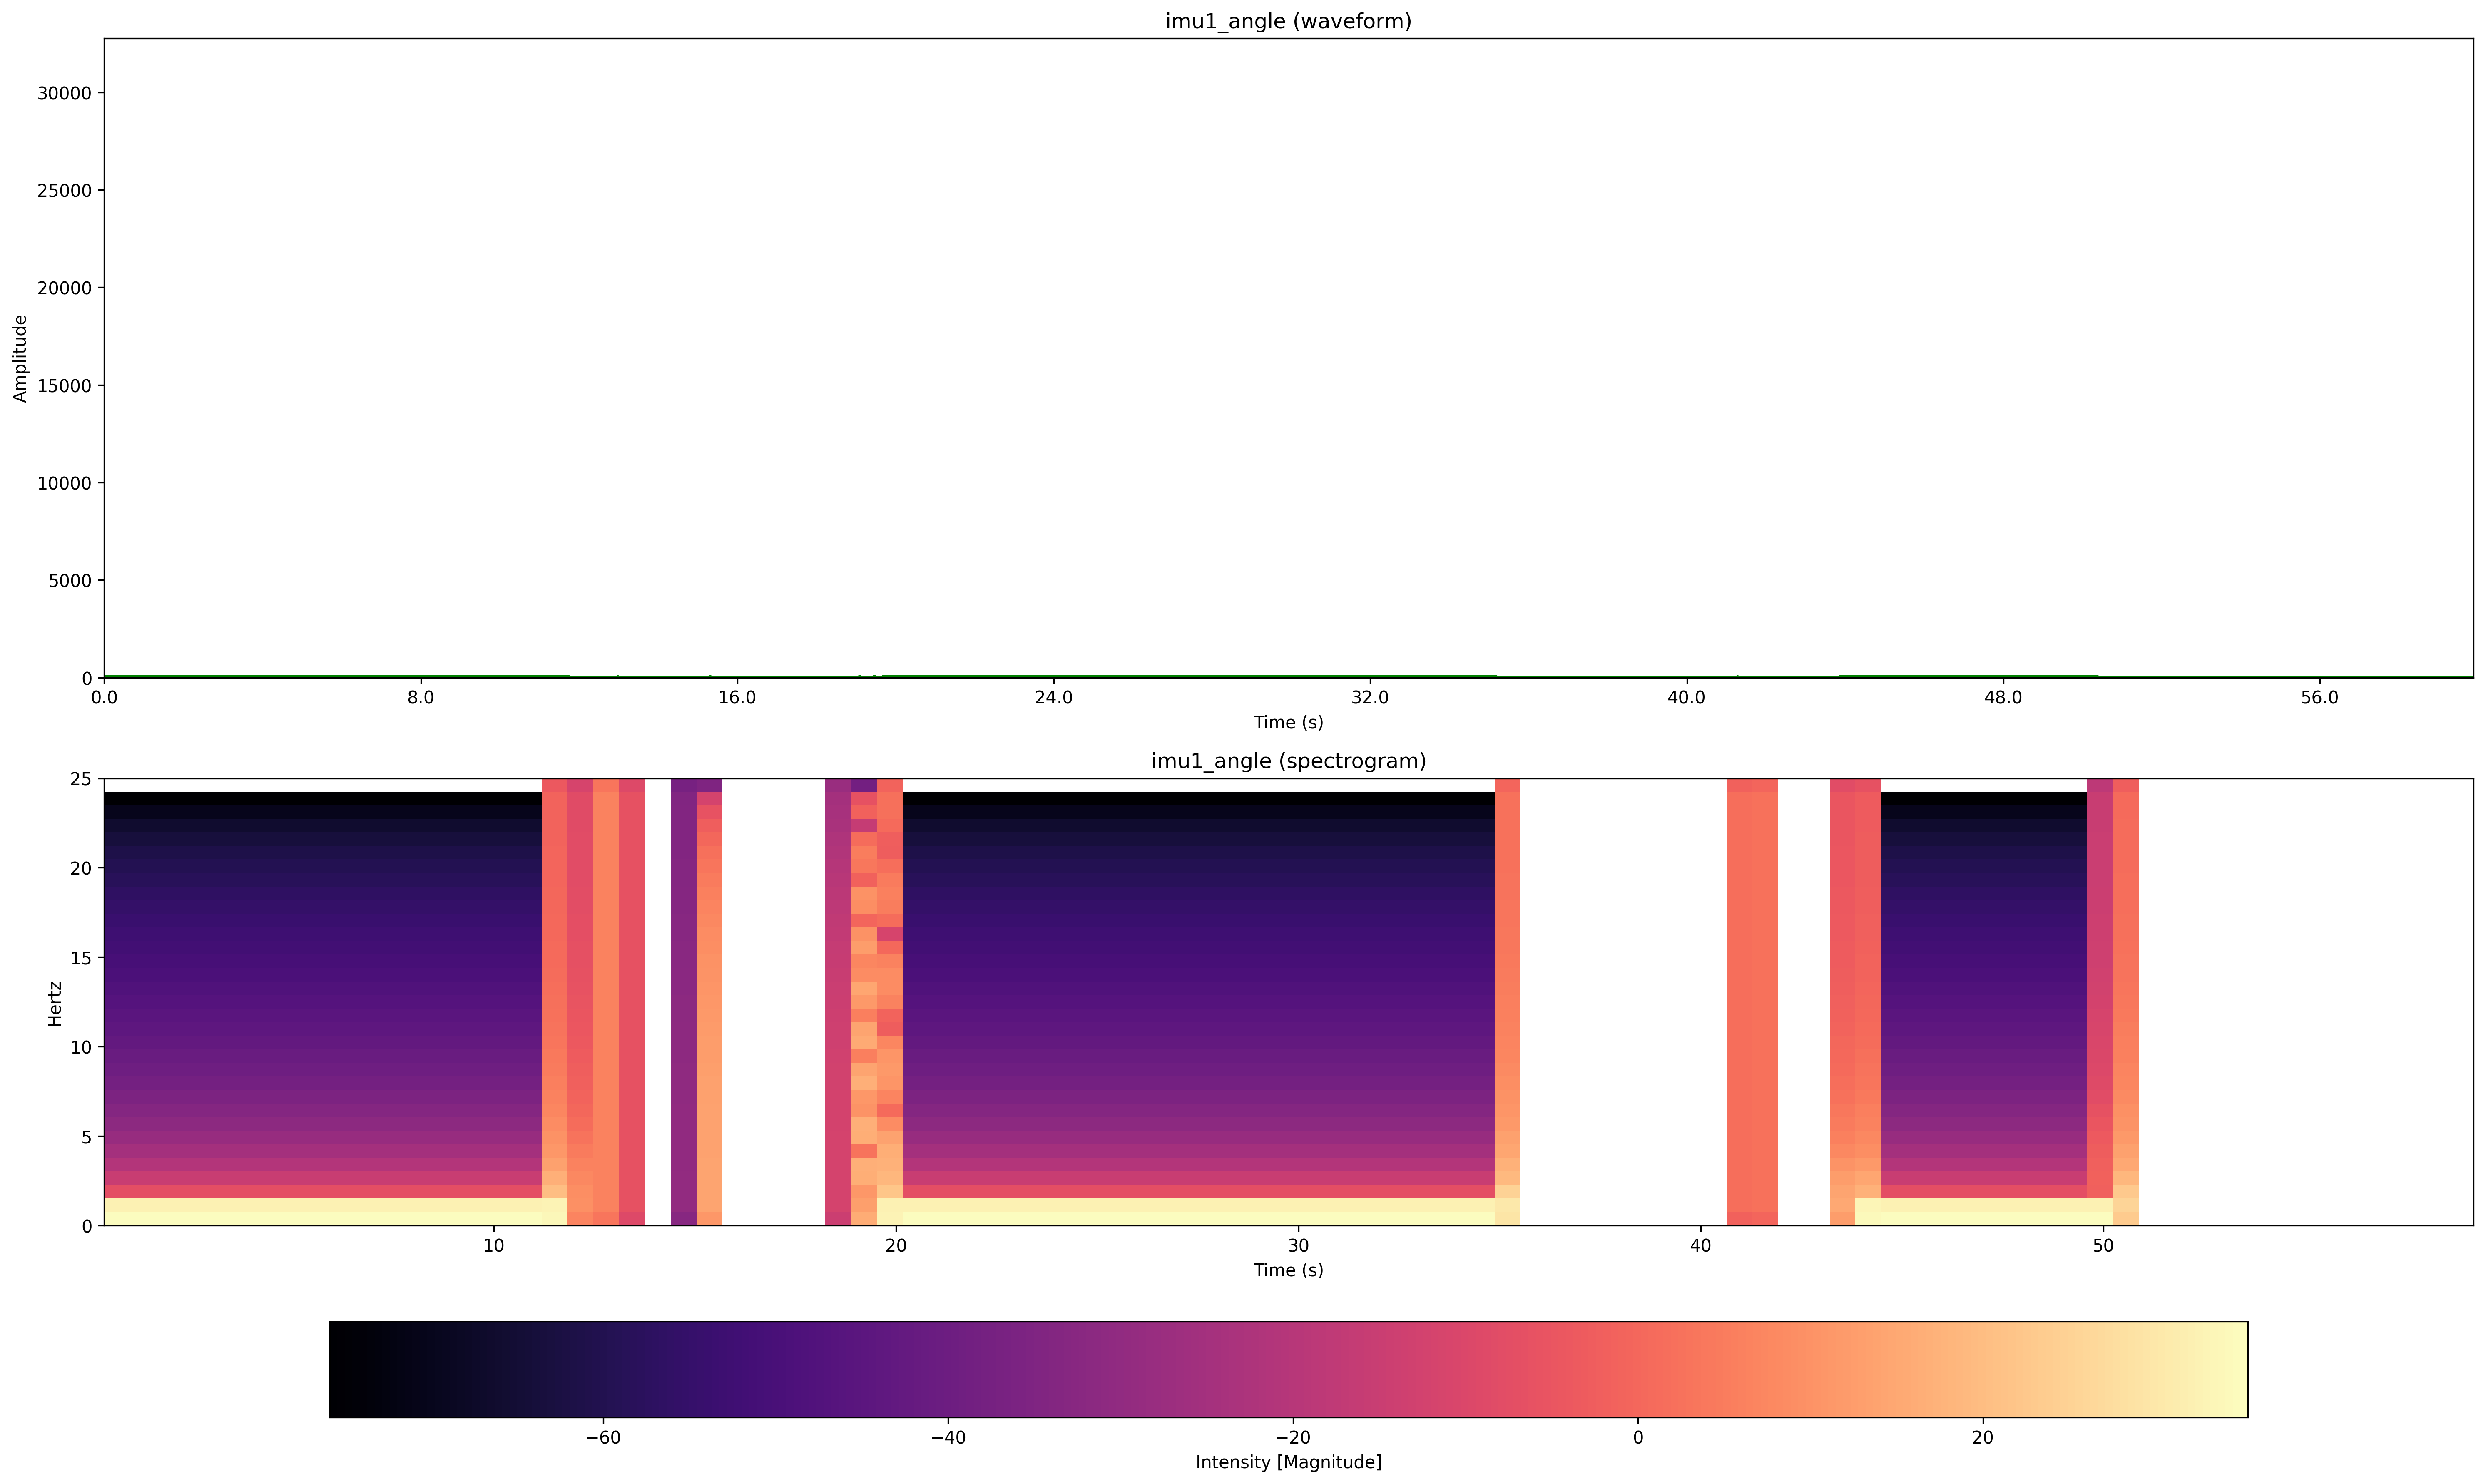Click the pale yellow colorbar end
Viewport: 2486px width, 1484px height.
coord(2232,1369)
